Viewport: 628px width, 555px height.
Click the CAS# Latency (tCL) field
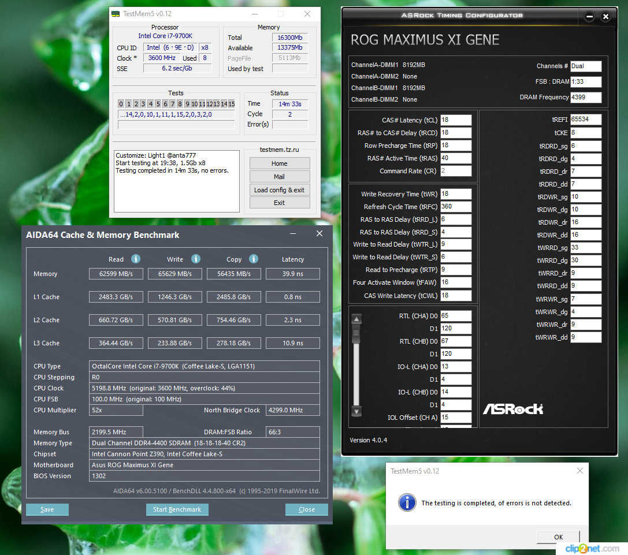pyautogui.click(x=456, y=120)
